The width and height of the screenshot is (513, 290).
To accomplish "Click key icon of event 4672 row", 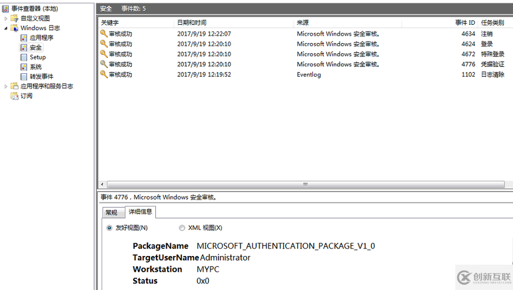I will [x=104, y=54].
